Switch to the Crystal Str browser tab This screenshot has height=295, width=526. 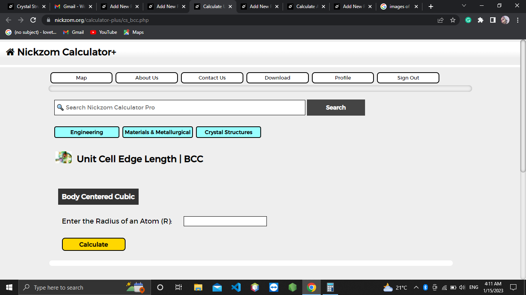(27, 7)
